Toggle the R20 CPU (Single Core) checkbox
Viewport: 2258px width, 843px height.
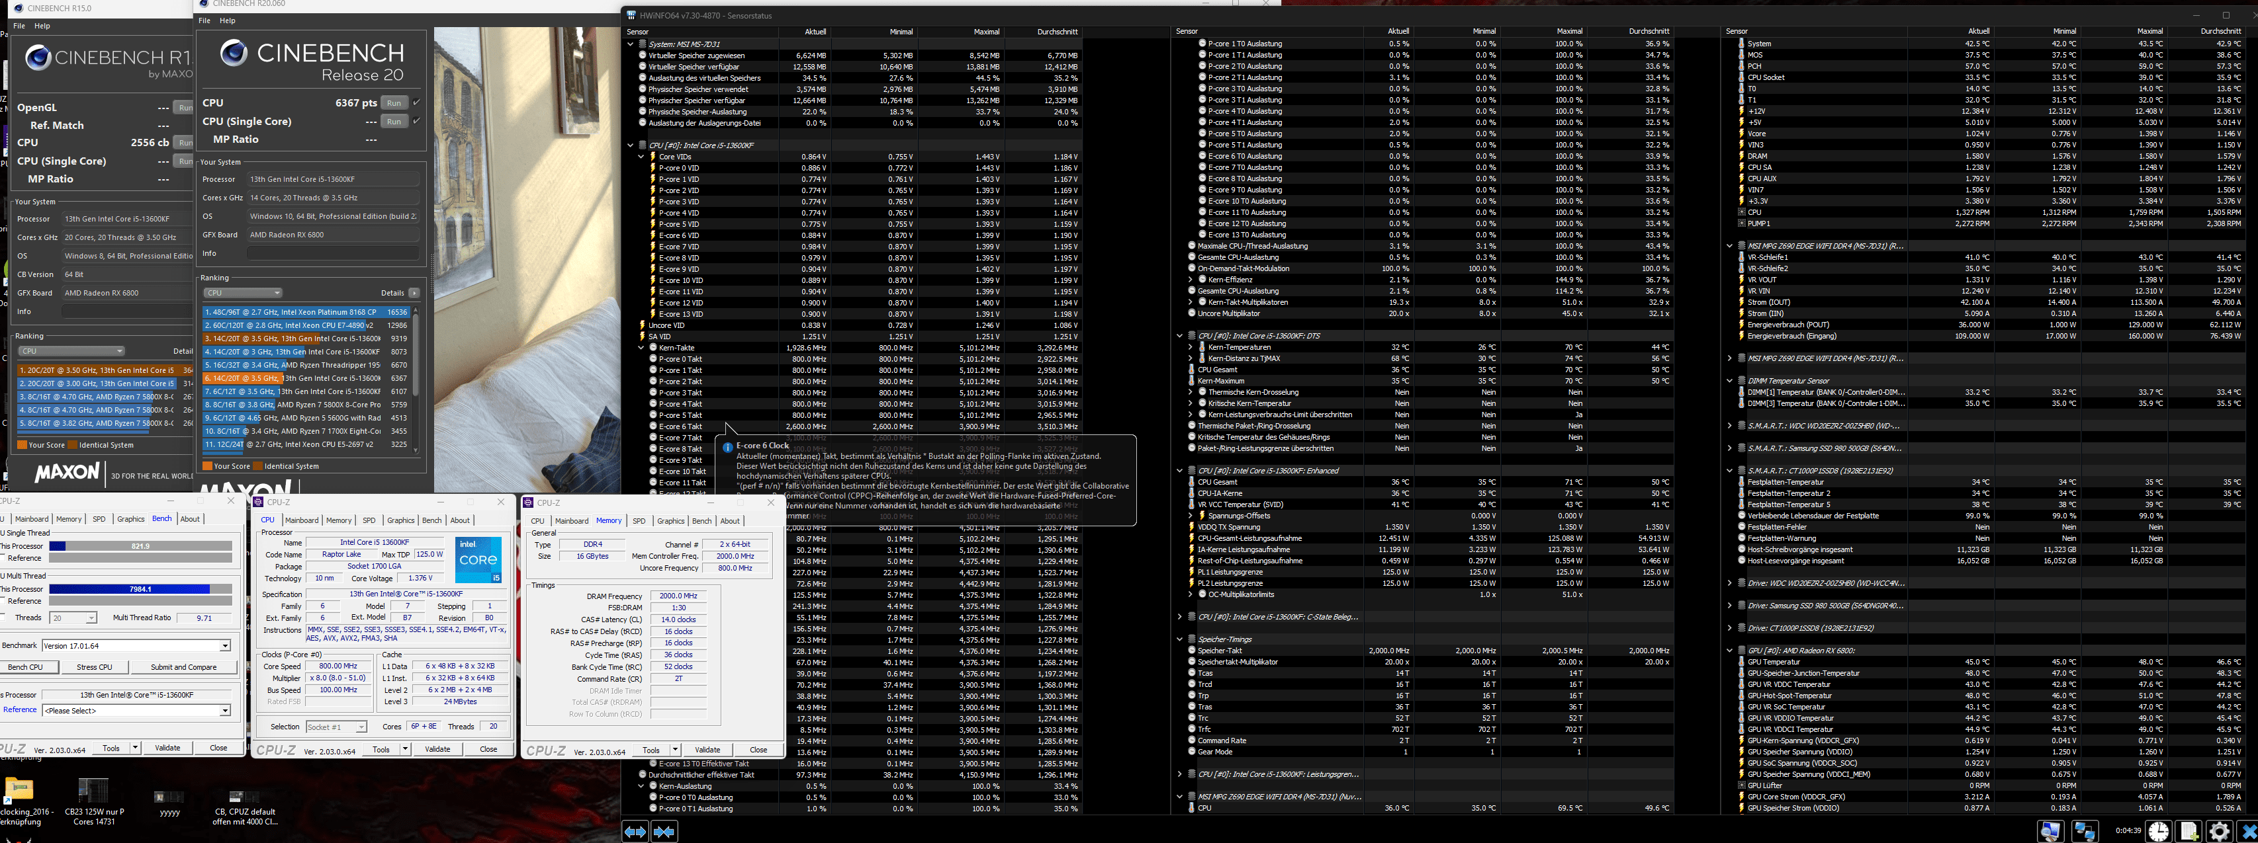coord(416,122)
